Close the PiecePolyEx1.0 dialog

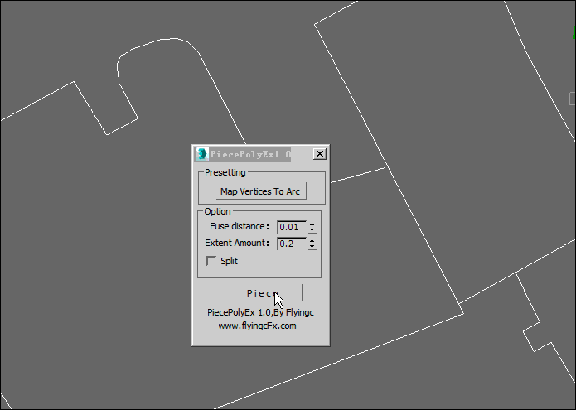coord(320,154)
